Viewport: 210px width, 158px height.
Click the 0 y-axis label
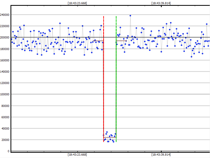click(9, 151)
